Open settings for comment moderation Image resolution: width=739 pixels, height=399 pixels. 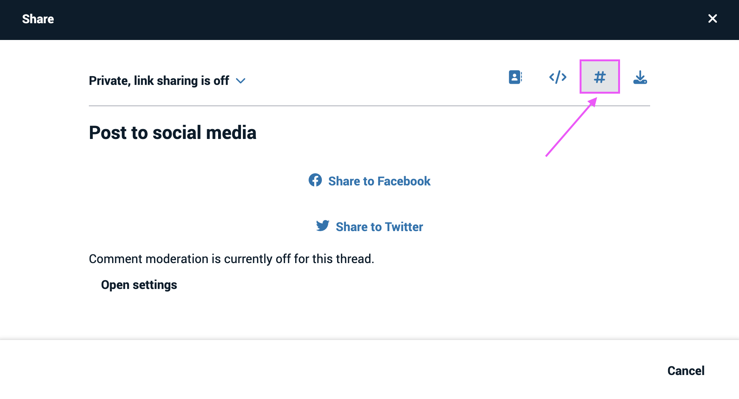click(139, 285)
